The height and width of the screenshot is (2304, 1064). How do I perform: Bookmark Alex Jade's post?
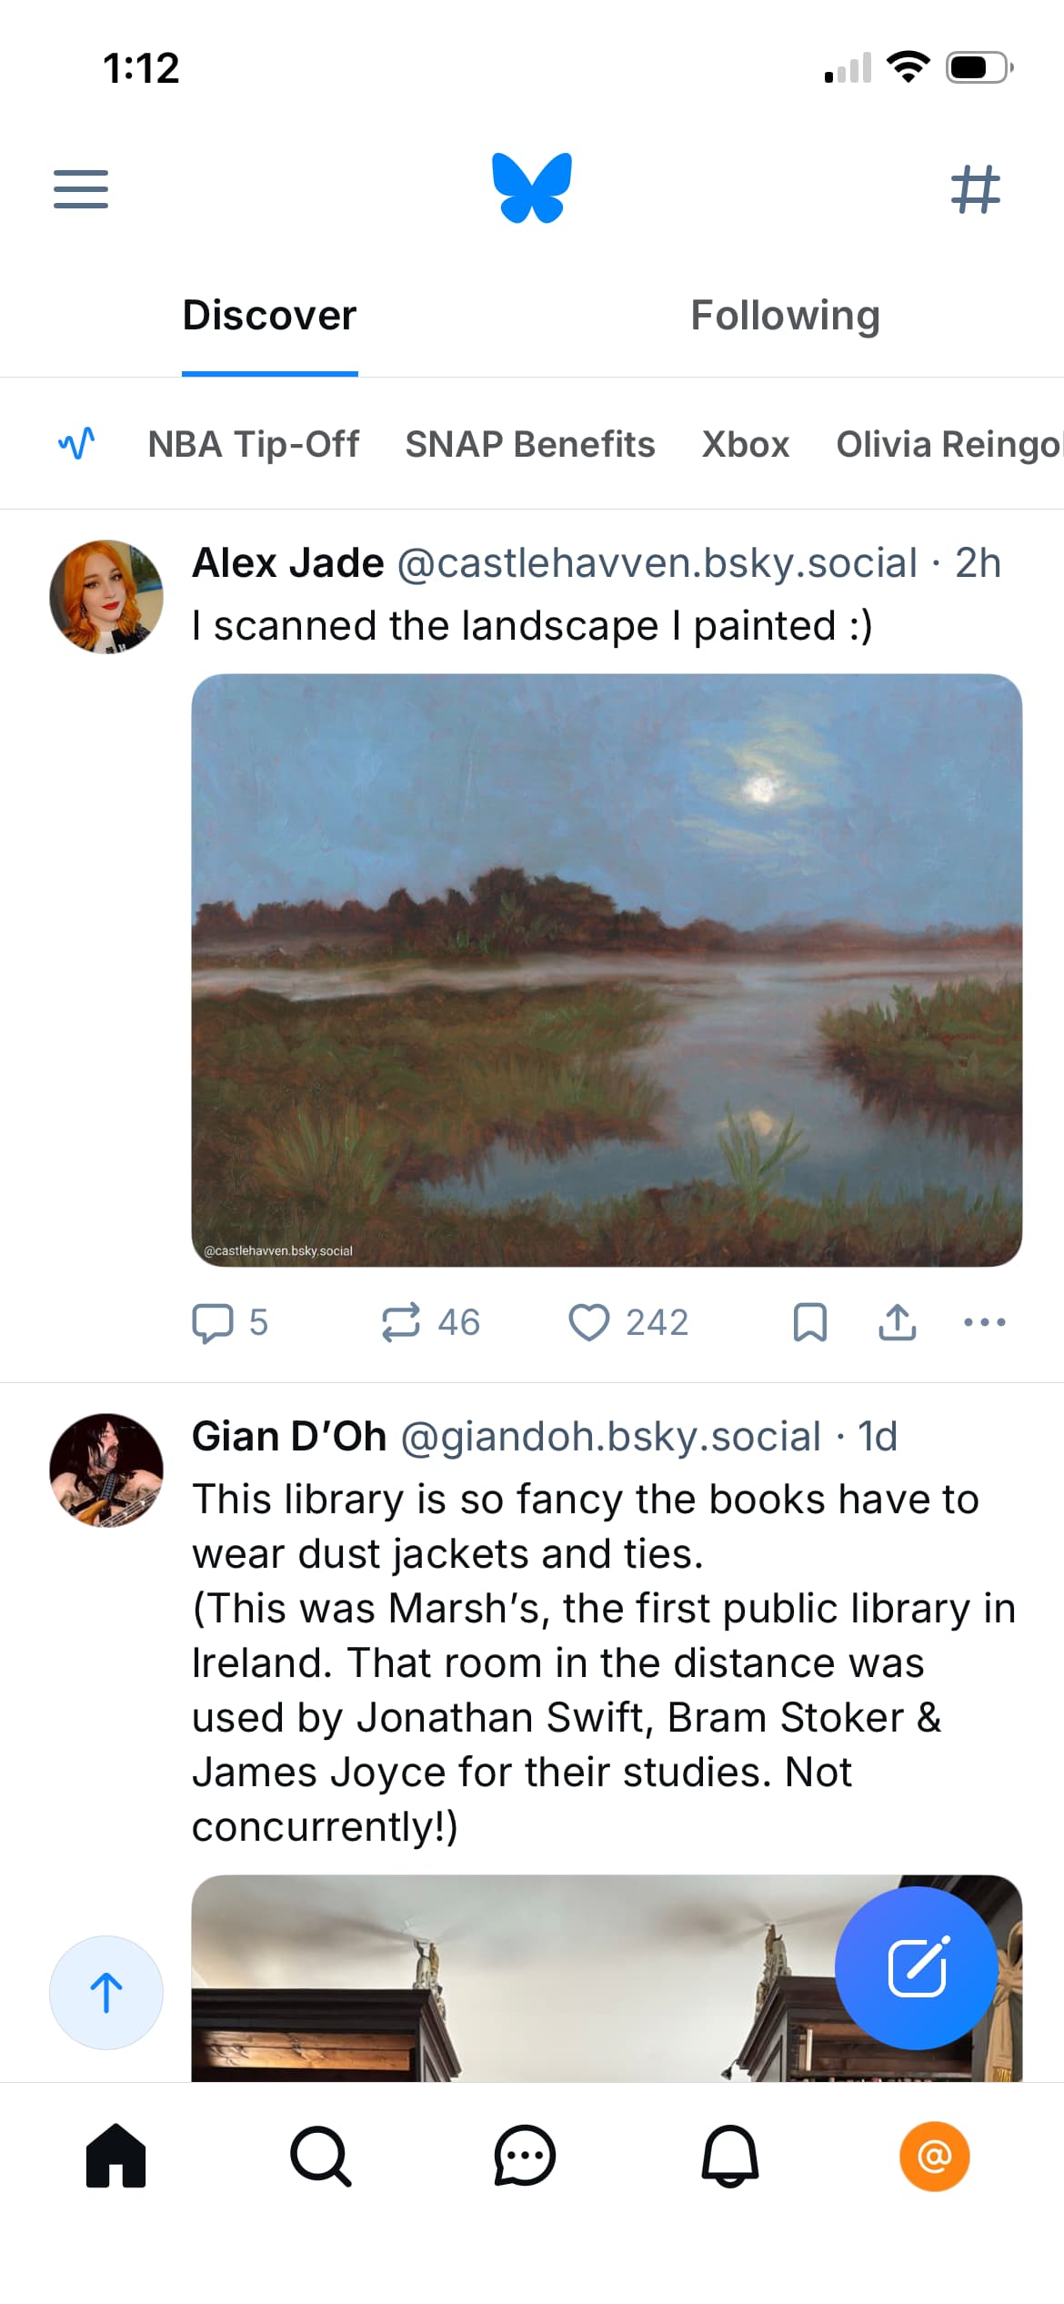pos(809,1322)
